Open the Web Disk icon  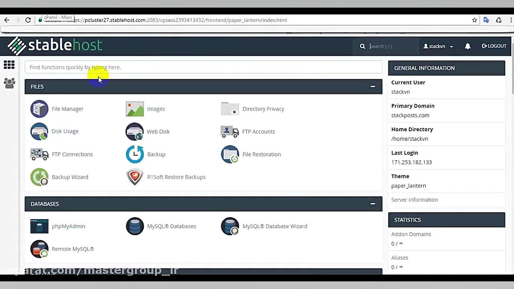point(135,131)
